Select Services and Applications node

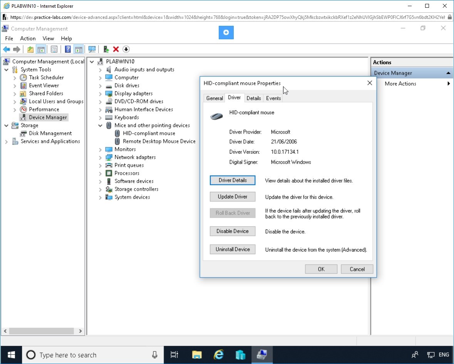tap(50, 141)
